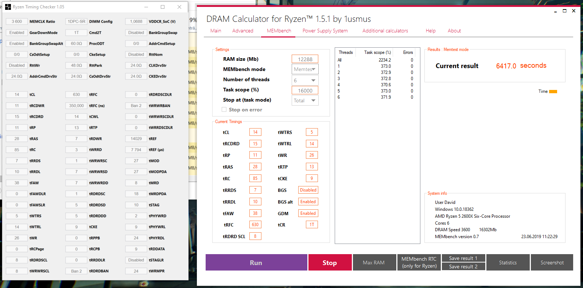Select the All threads result row

[376, 60]
